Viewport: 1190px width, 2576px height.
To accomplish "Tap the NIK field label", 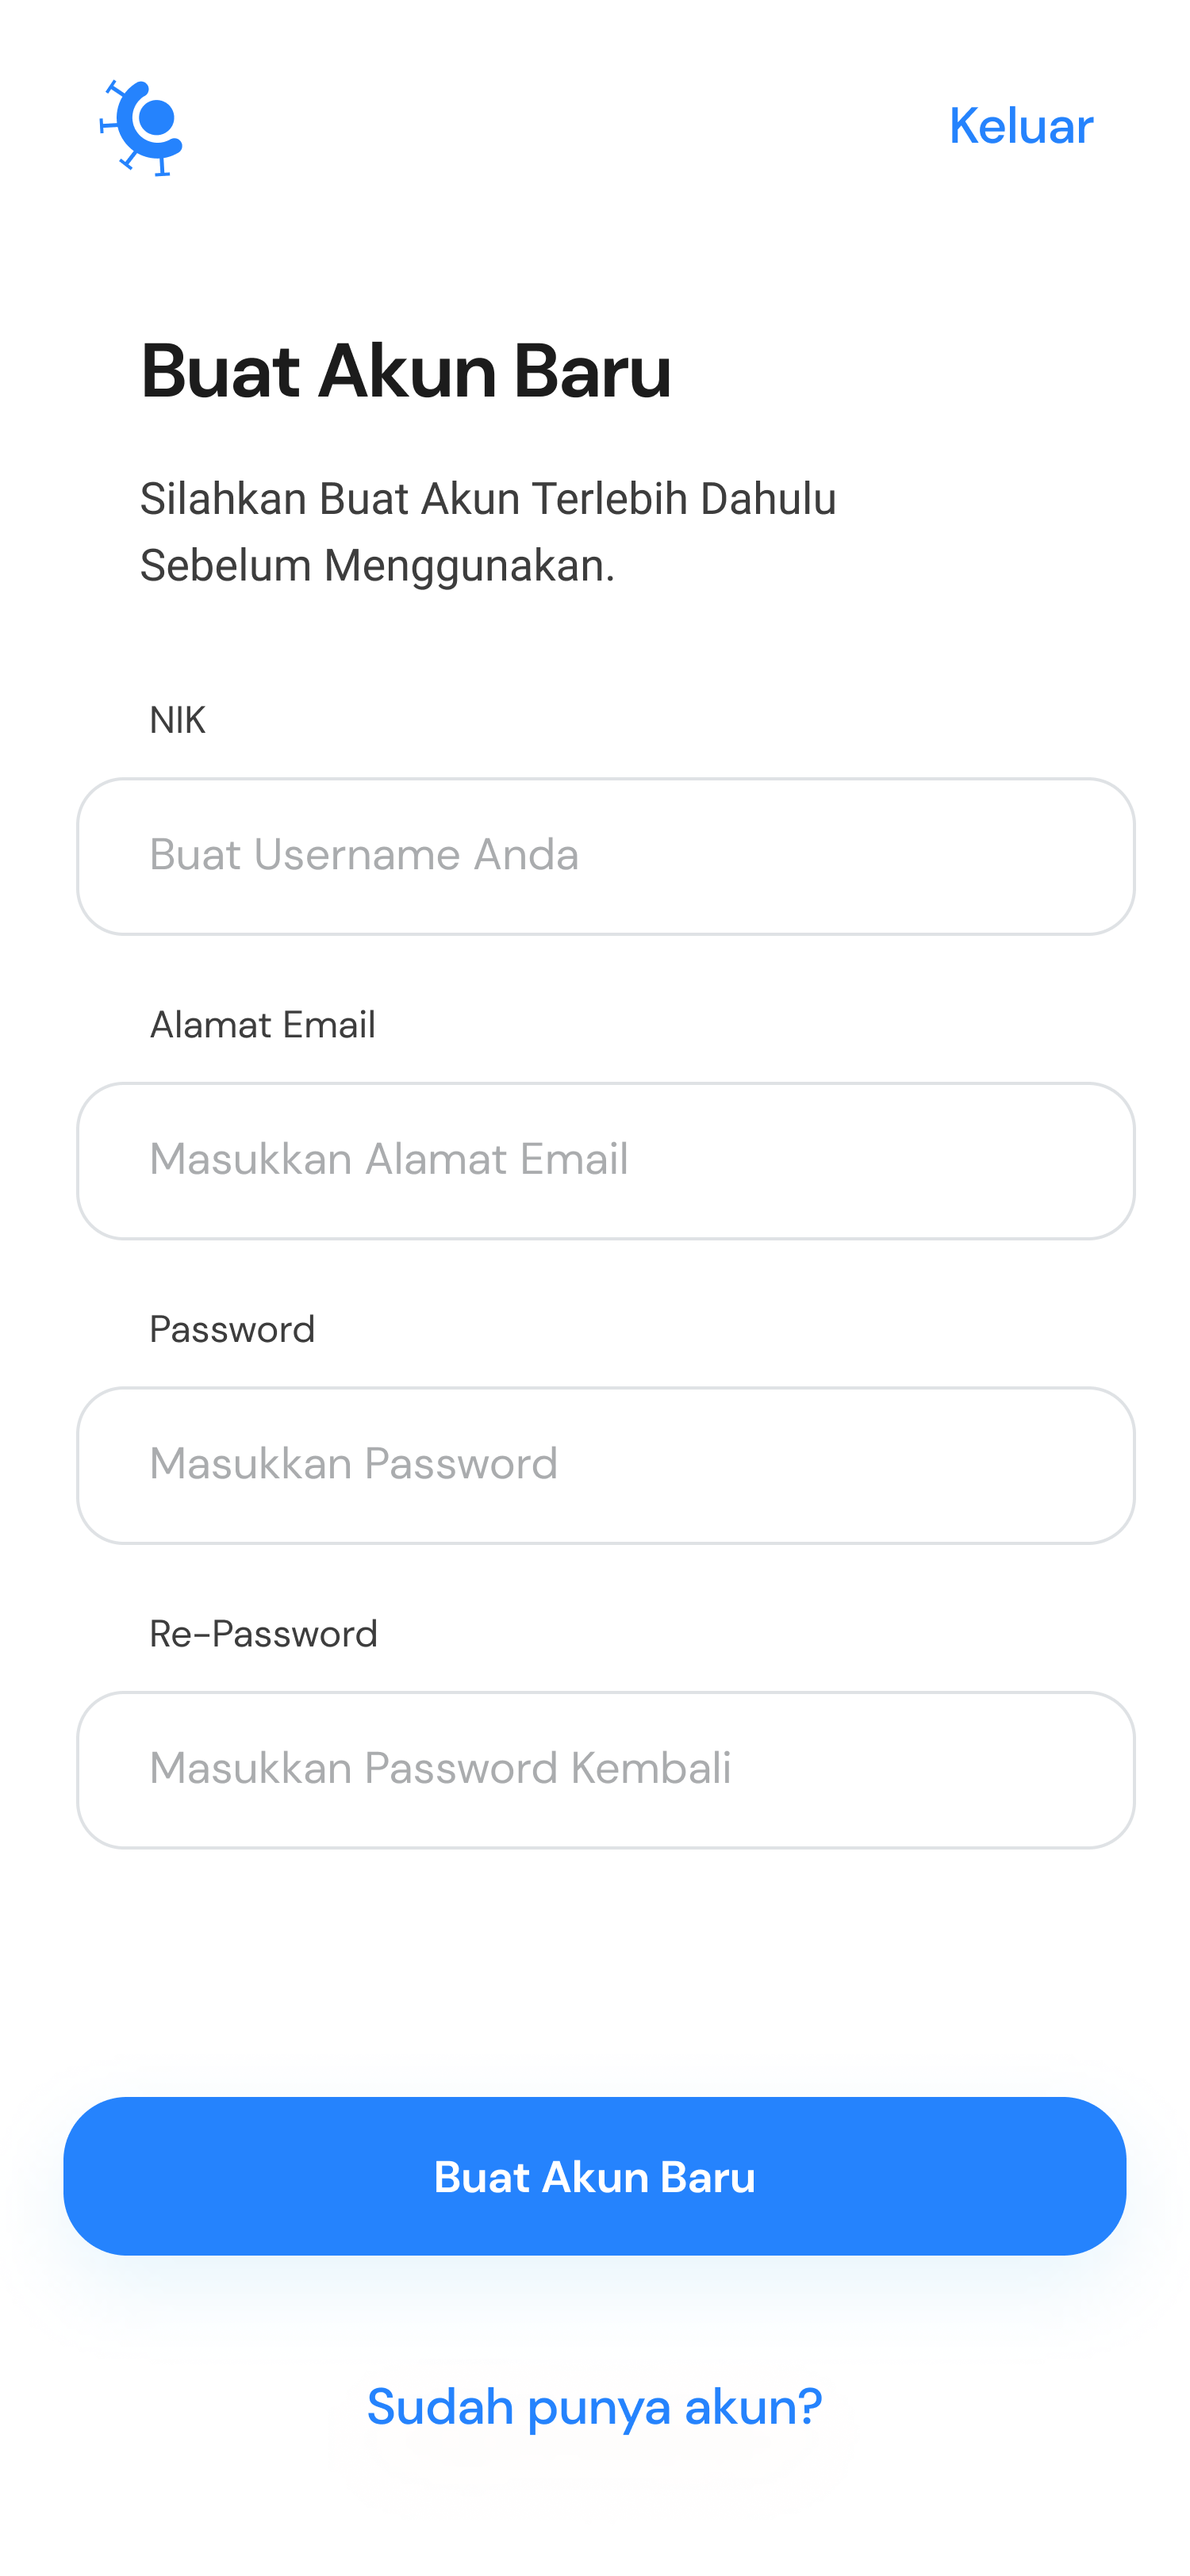I will (177, 720).
